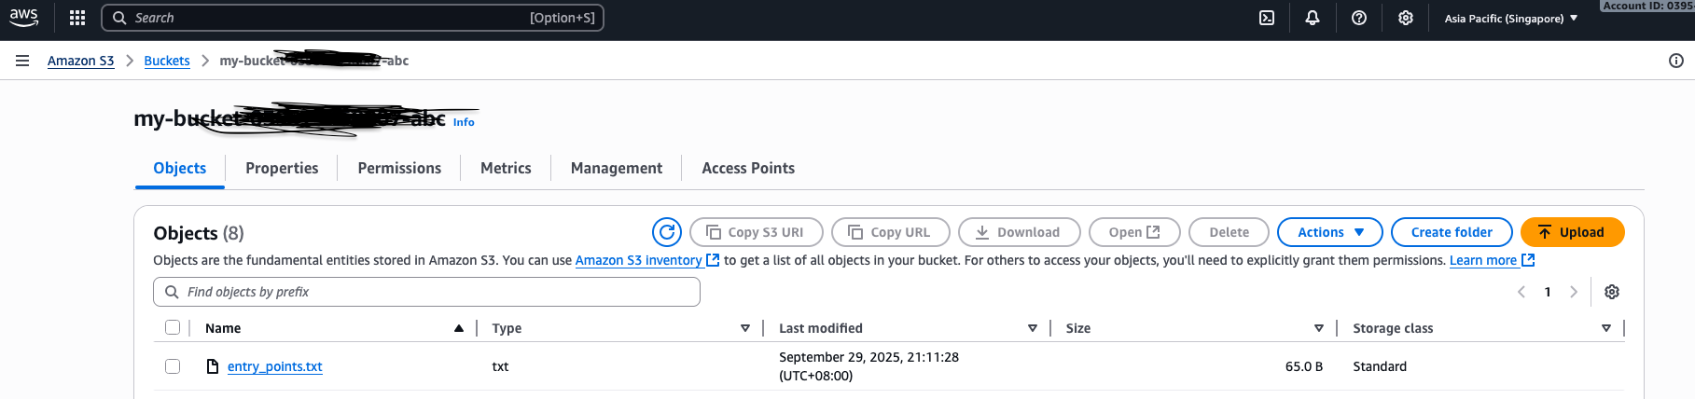Sort objects by Type arrow
The image size is (1695, 399).
[745, 328]
